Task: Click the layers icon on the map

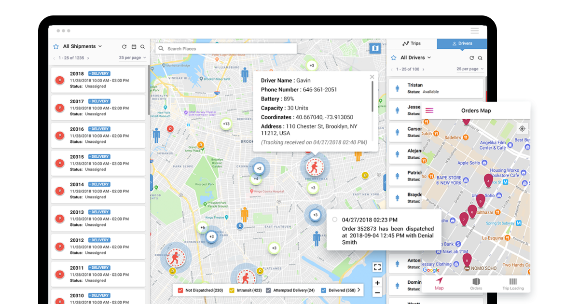Action: click(375, 48)
